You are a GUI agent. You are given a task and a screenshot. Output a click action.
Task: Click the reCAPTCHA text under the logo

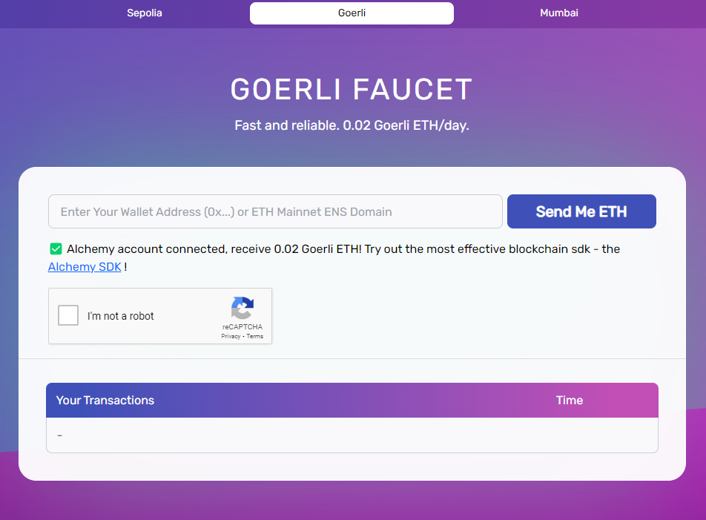(242, 327)
